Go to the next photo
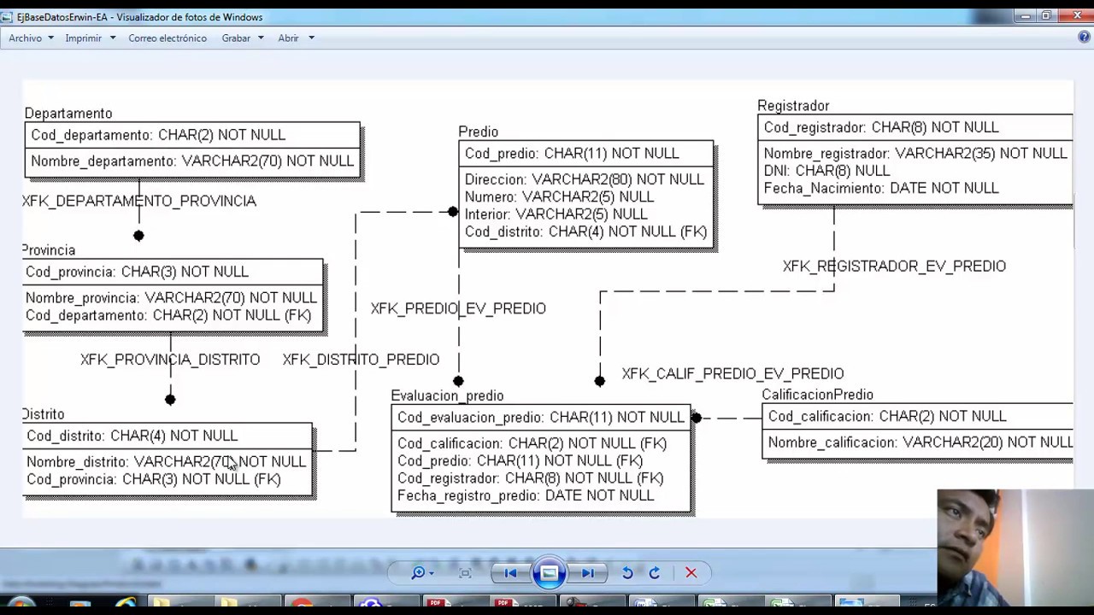 pos(588,573)
